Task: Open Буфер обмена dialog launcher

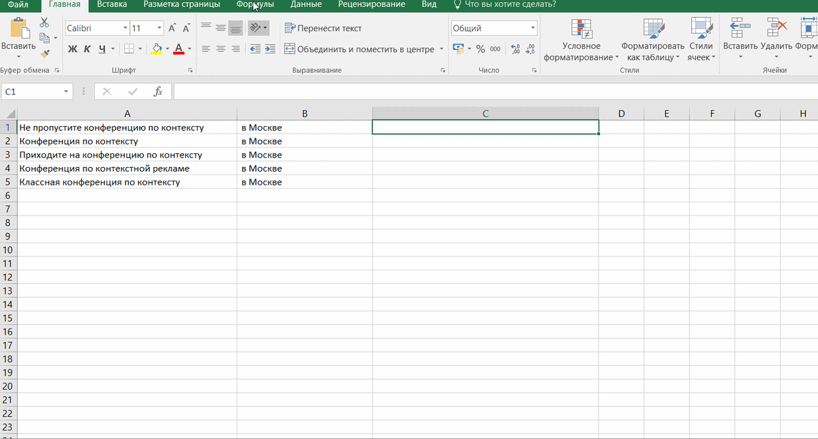Action: (x=57, y=70)
